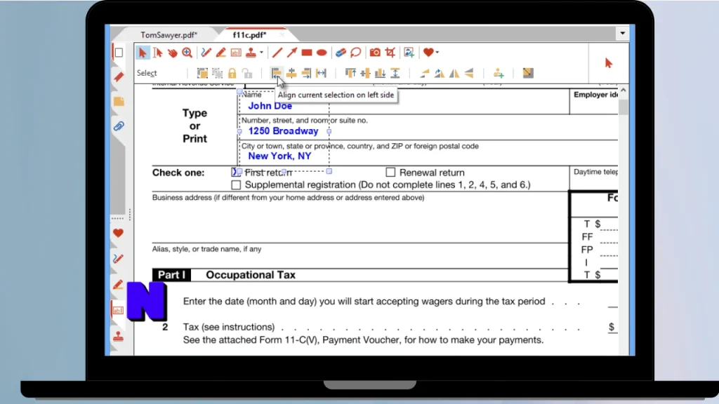Pick the Select arrow tool
This screenshot has width=719, height=404.
(143, 53)
